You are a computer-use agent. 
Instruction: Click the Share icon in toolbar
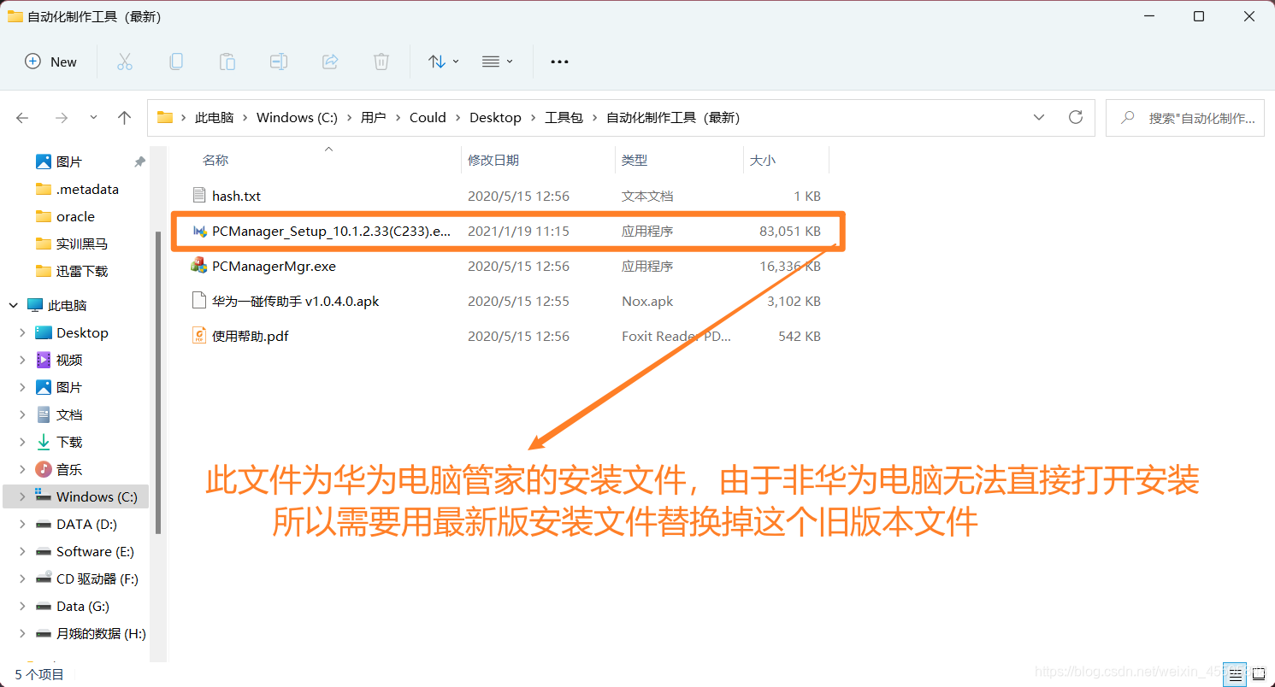[x=330, y=62]
